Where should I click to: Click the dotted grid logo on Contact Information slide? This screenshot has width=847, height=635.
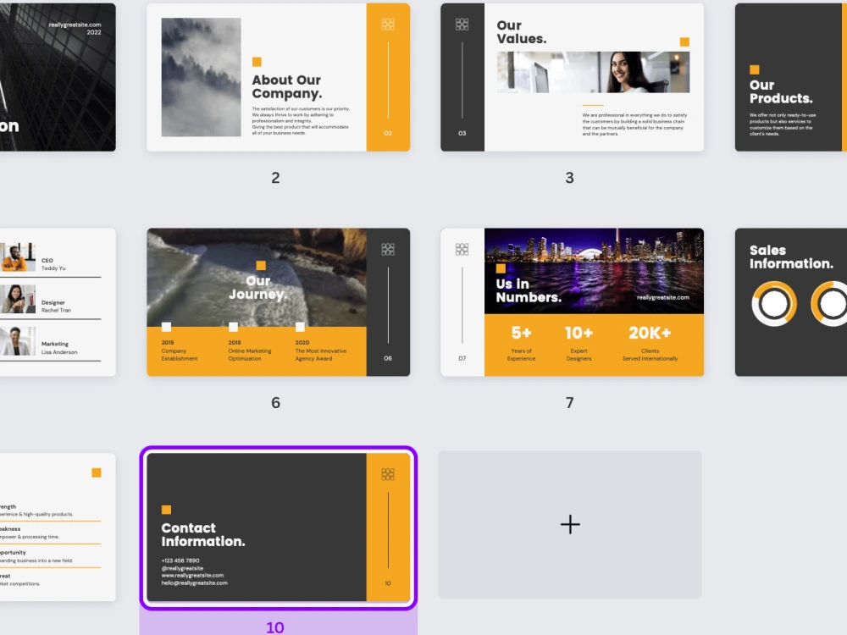point(388,472)
